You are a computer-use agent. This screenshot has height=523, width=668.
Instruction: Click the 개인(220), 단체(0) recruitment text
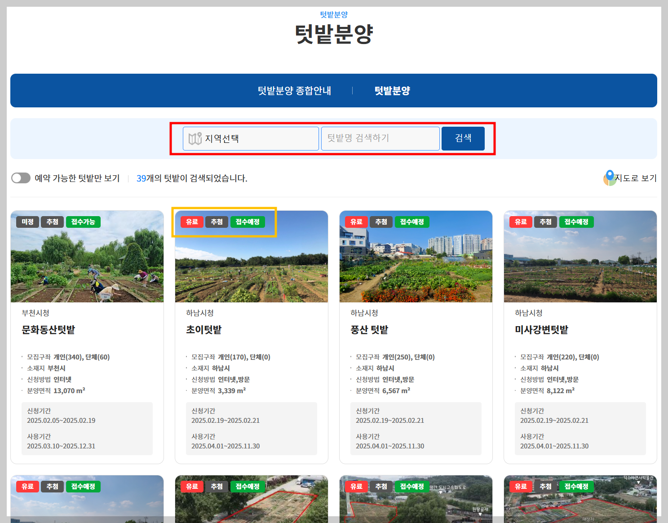coord(573,357)
